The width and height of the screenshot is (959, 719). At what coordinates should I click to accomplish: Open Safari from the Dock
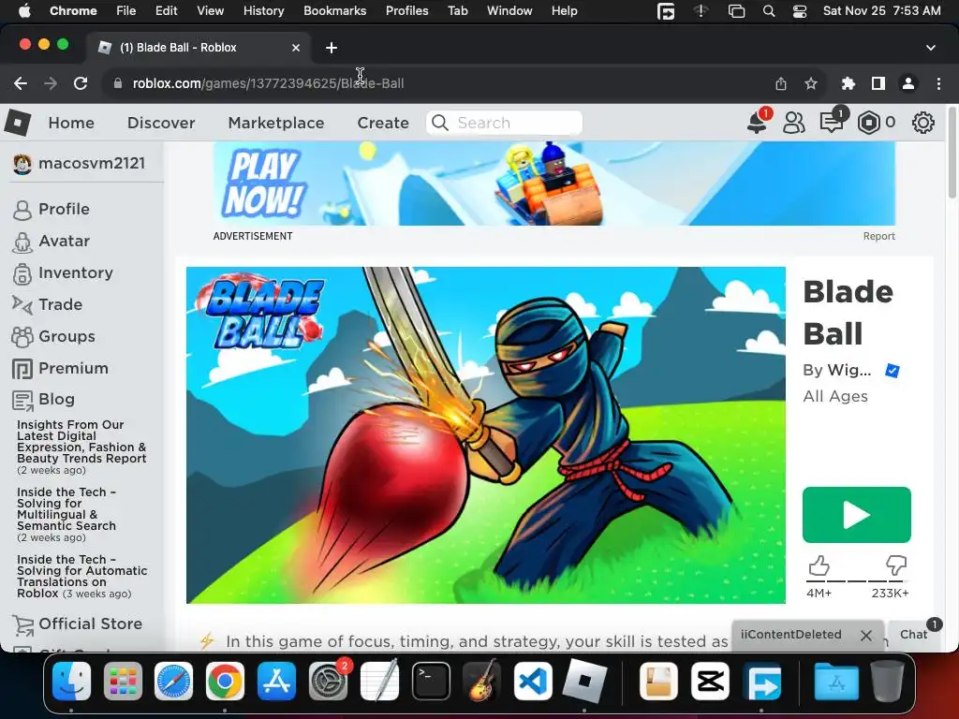[x=173, y=682]
